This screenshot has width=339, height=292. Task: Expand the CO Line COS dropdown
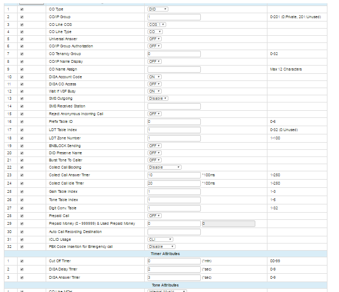click(157, 24)
